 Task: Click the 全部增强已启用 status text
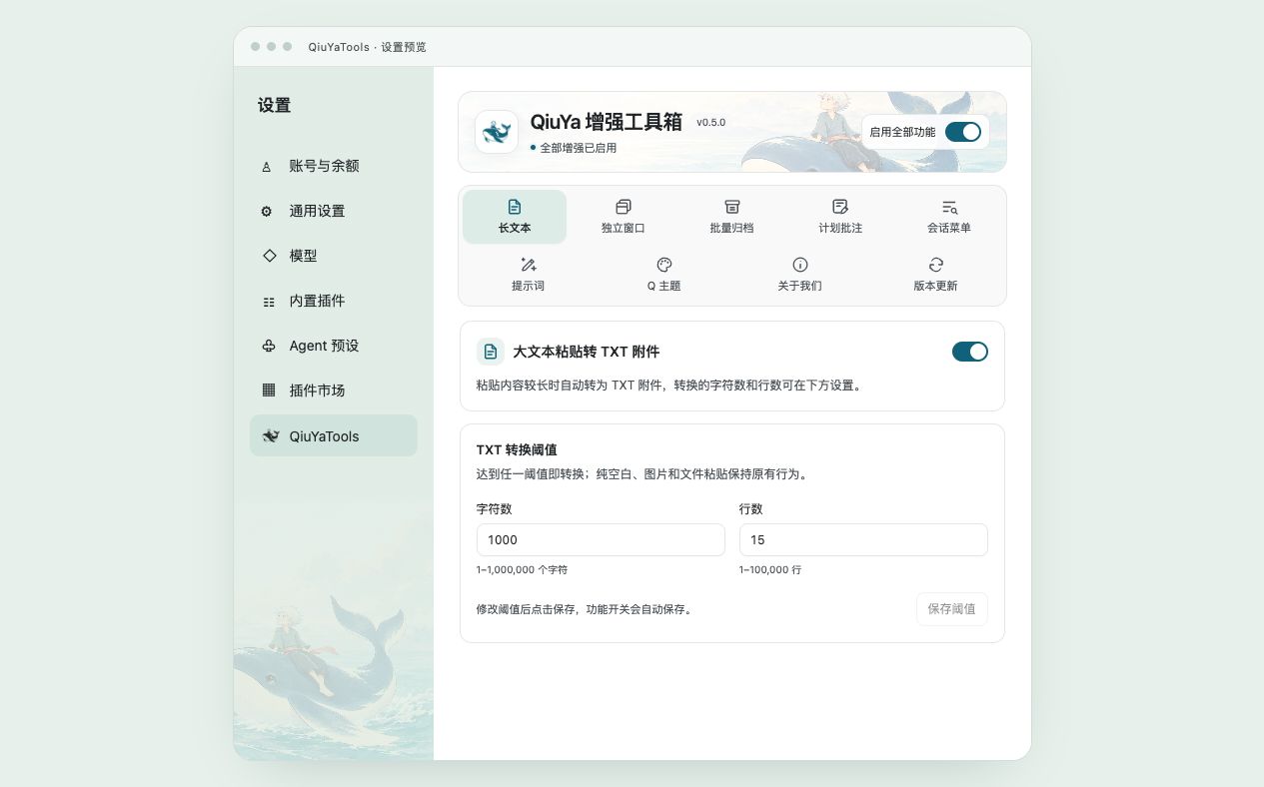pos(579,148)
